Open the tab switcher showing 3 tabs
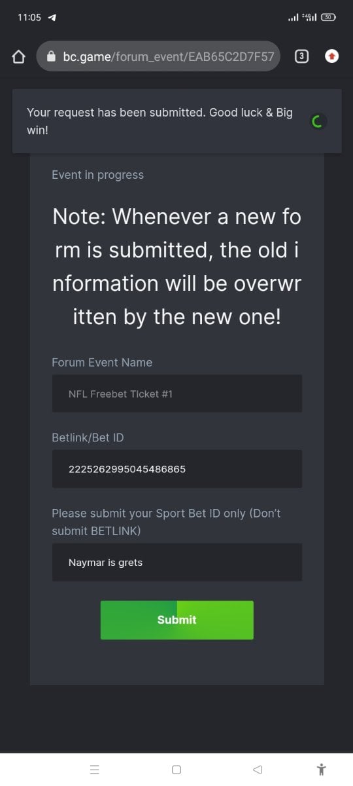Viewport: 353px width, 786px height. point(301,56)
